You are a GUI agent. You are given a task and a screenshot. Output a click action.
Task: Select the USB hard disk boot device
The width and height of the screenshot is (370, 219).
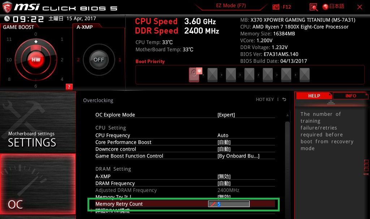[x=195, y=75]
